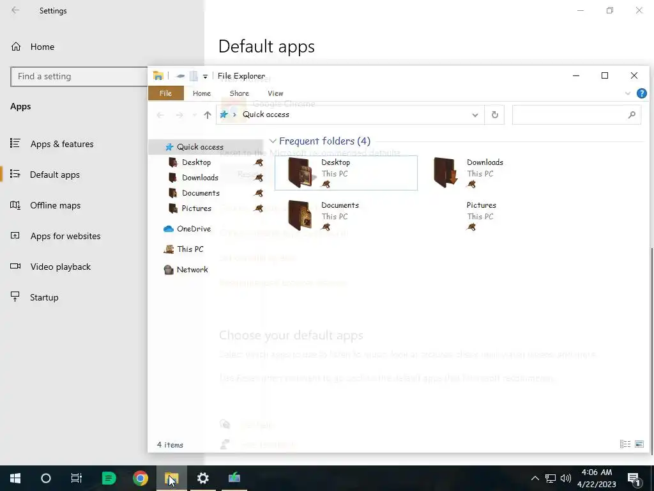Click the 'Find a setting' search field
Image resolution: width=654 pixels, height=491 pixels.
tap(79, 77)
